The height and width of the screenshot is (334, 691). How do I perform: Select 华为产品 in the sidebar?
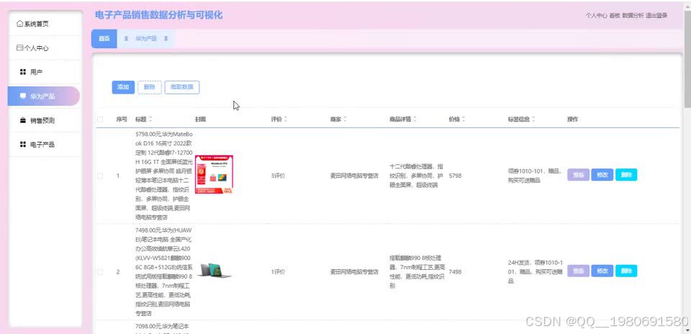pos(44,96)
